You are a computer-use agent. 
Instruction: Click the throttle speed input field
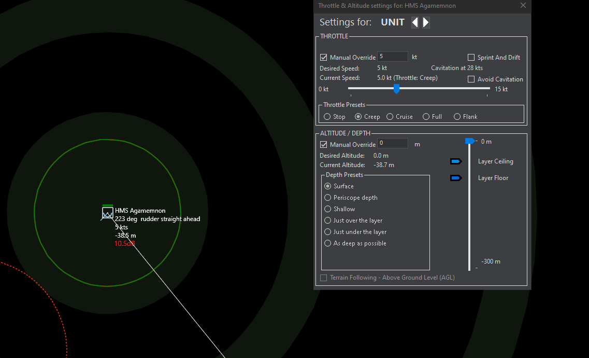point(393,57)
